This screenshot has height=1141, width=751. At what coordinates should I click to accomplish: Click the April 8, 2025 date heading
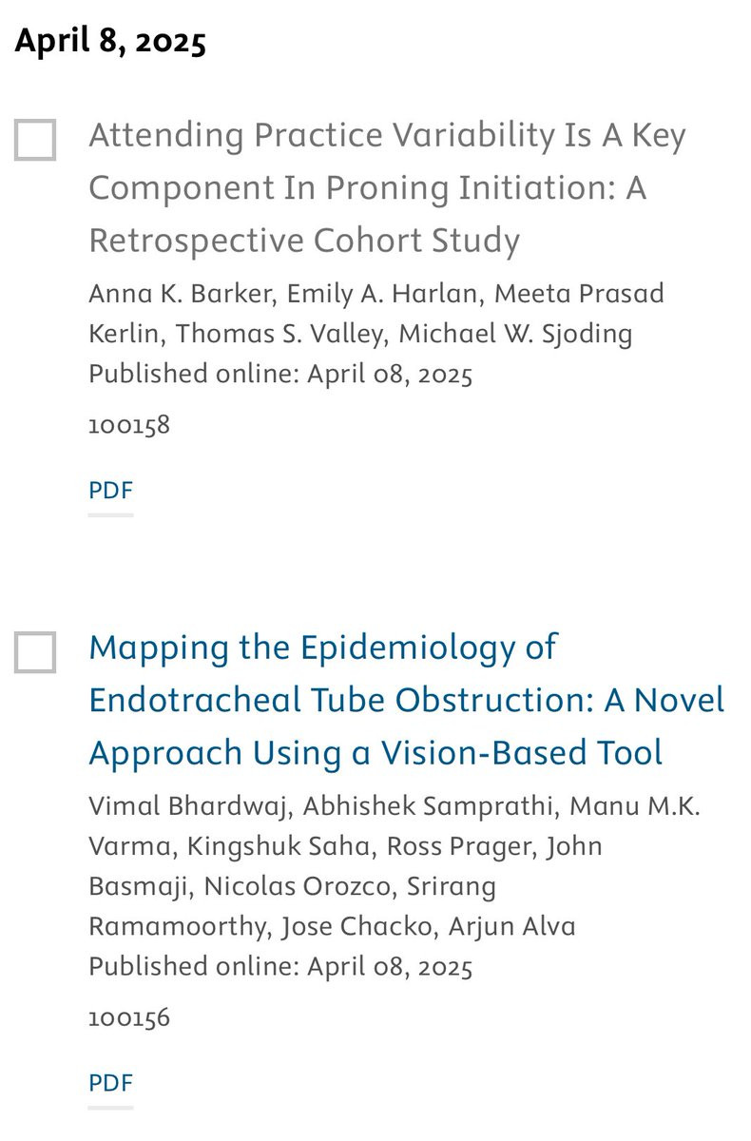pyautogui.click(x=110, y=43)
